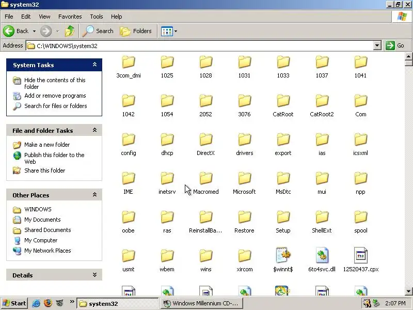Launch Firefox from Quick Launch

(x=48, y=303)
